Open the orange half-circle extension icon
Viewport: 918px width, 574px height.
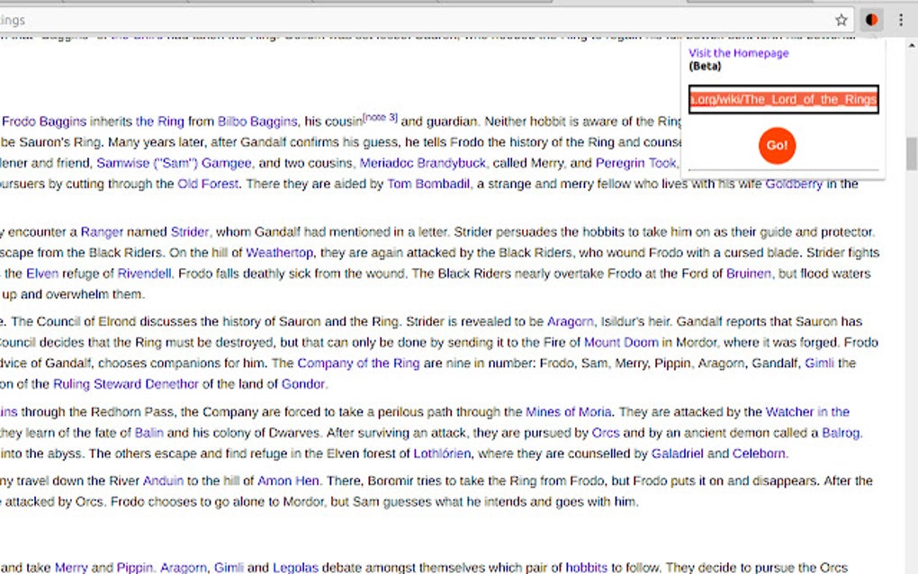point(871,21)
